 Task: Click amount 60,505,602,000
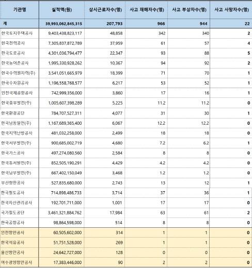point(68,233)
